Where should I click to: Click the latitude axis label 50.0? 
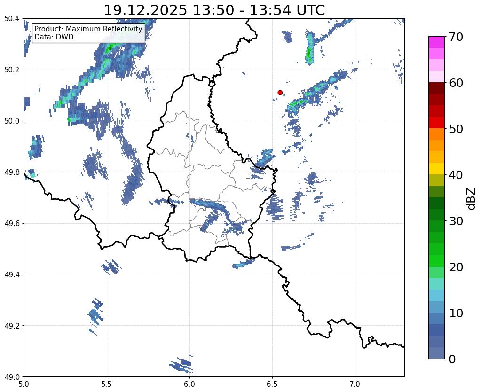point(12,121)
